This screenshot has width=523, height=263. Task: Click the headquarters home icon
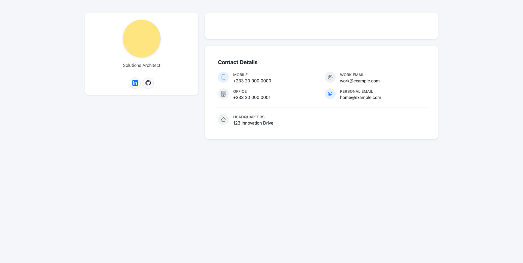click(x=223, y=119)
